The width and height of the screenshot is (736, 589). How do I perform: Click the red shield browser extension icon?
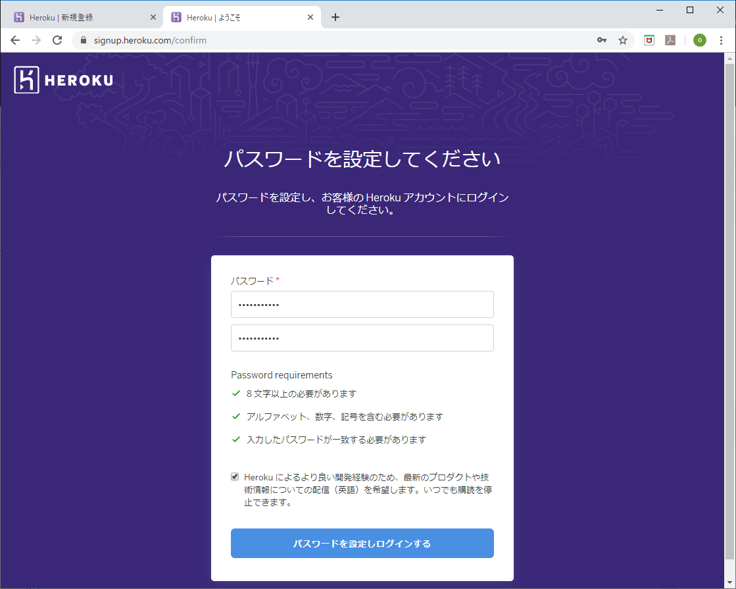click(x=649, y=40)
